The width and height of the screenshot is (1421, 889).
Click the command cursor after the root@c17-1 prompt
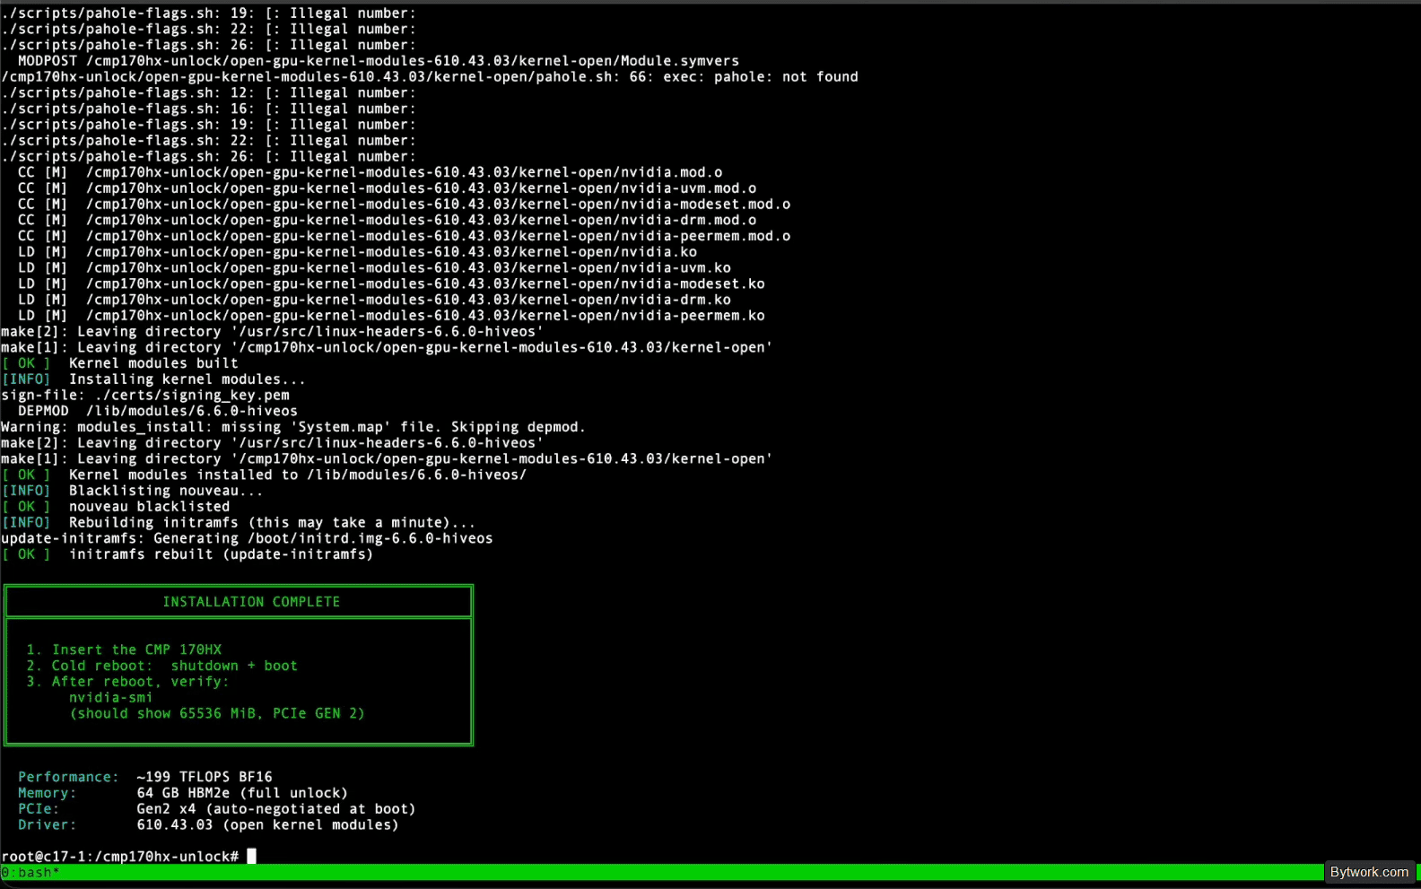click(252, 857)
